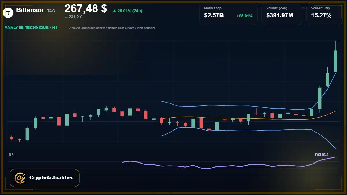Click the green 24h up-arrow change indicator
This screenshot has width=347, height=195.
point(128,11)
